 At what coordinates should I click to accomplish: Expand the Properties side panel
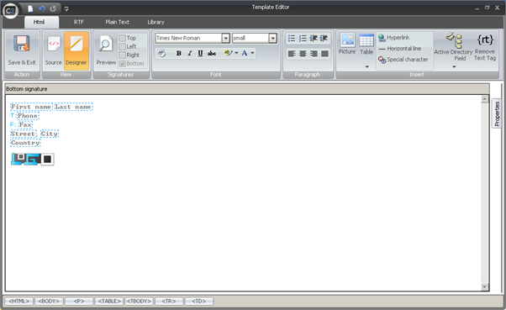click(497, 113)
